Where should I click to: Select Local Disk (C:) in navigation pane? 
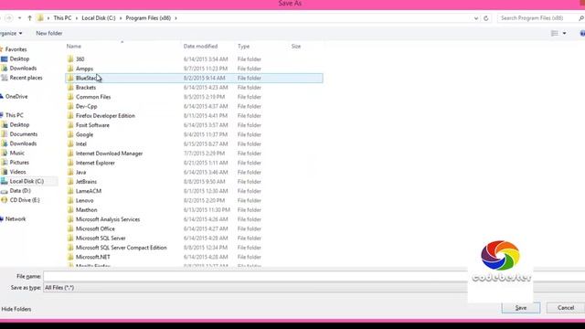[x=27, y=181]
